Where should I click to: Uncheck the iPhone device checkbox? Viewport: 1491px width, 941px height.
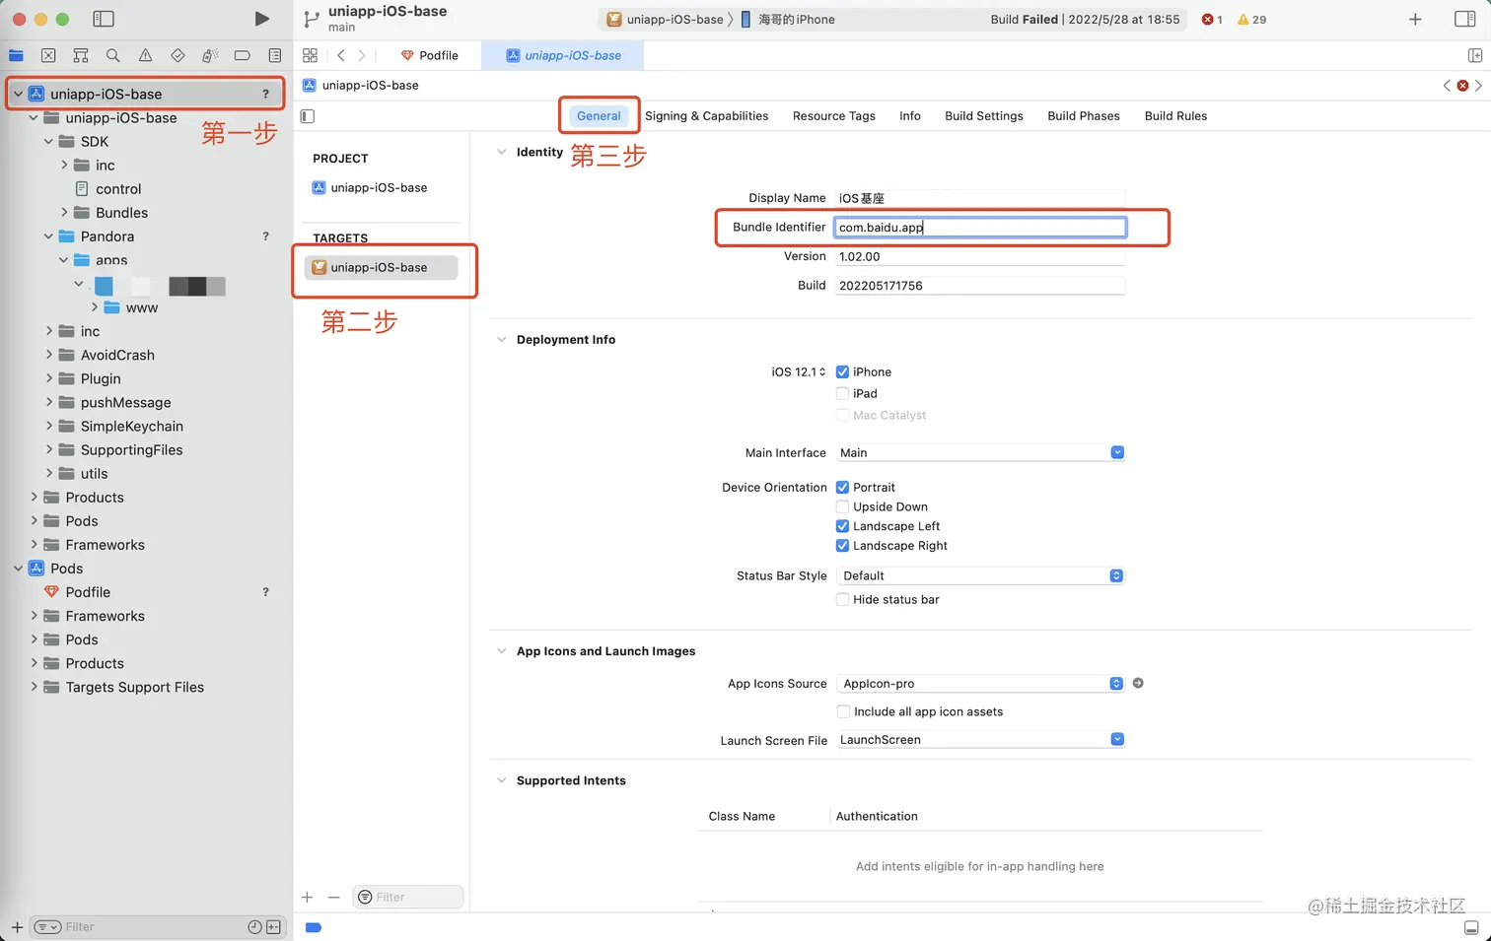pos(842,371)
